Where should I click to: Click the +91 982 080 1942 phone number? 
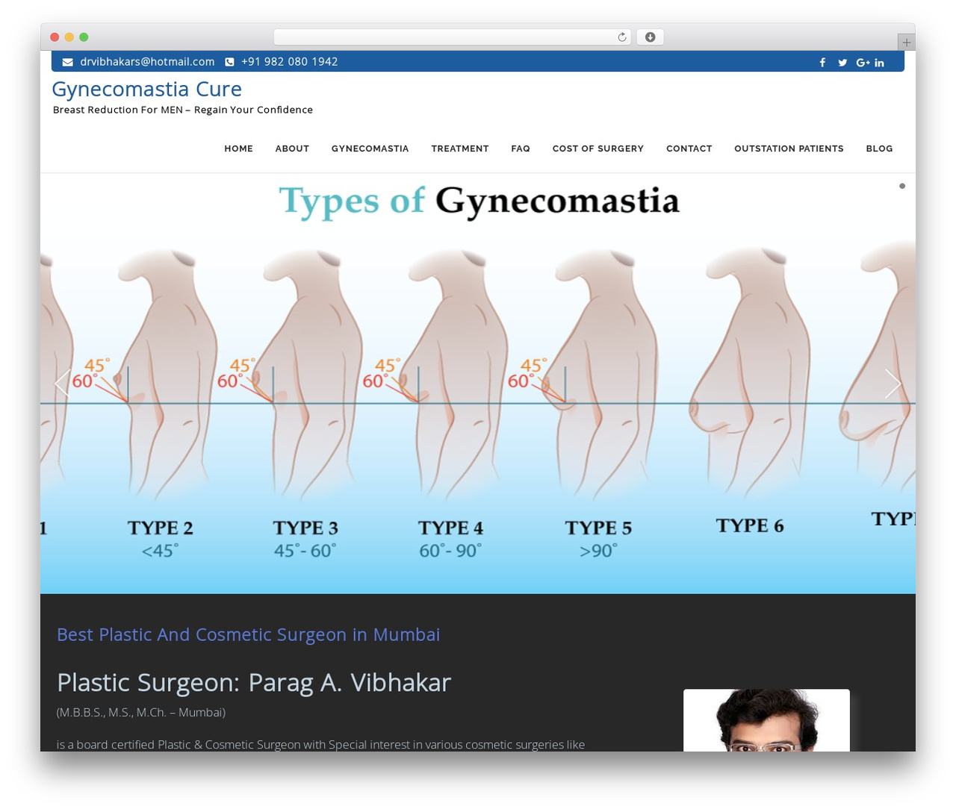pos(290,62)
